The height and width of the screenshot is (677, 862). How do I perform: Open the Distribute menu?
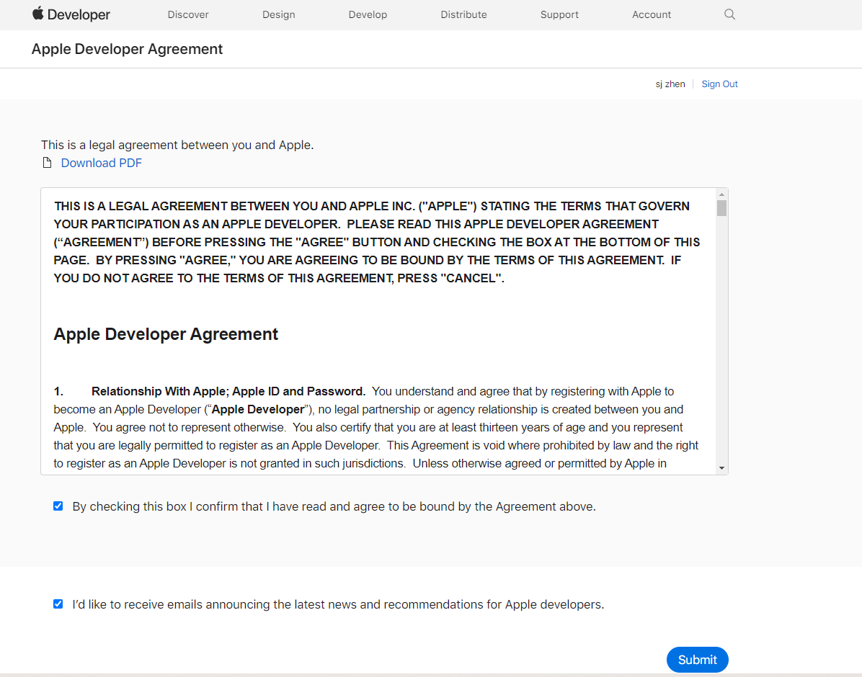coord(463,15)
